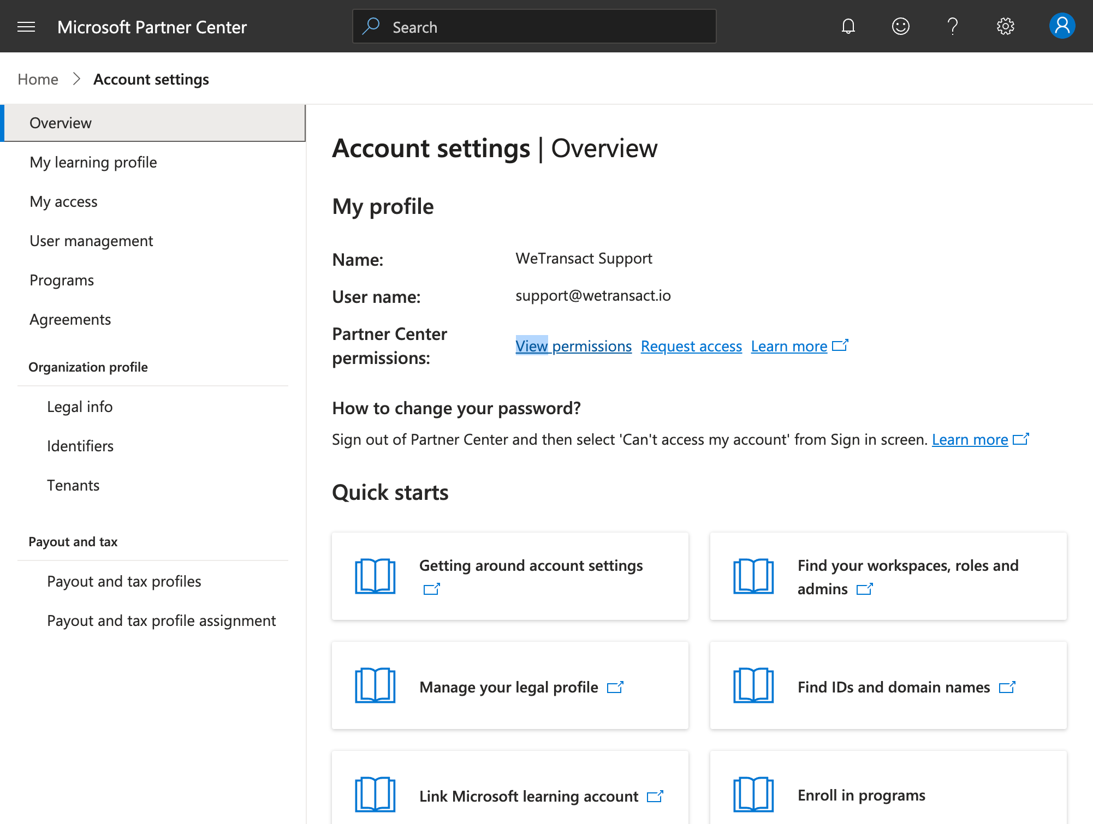
Task: Click Learn more about changing password
Action: 970,439
